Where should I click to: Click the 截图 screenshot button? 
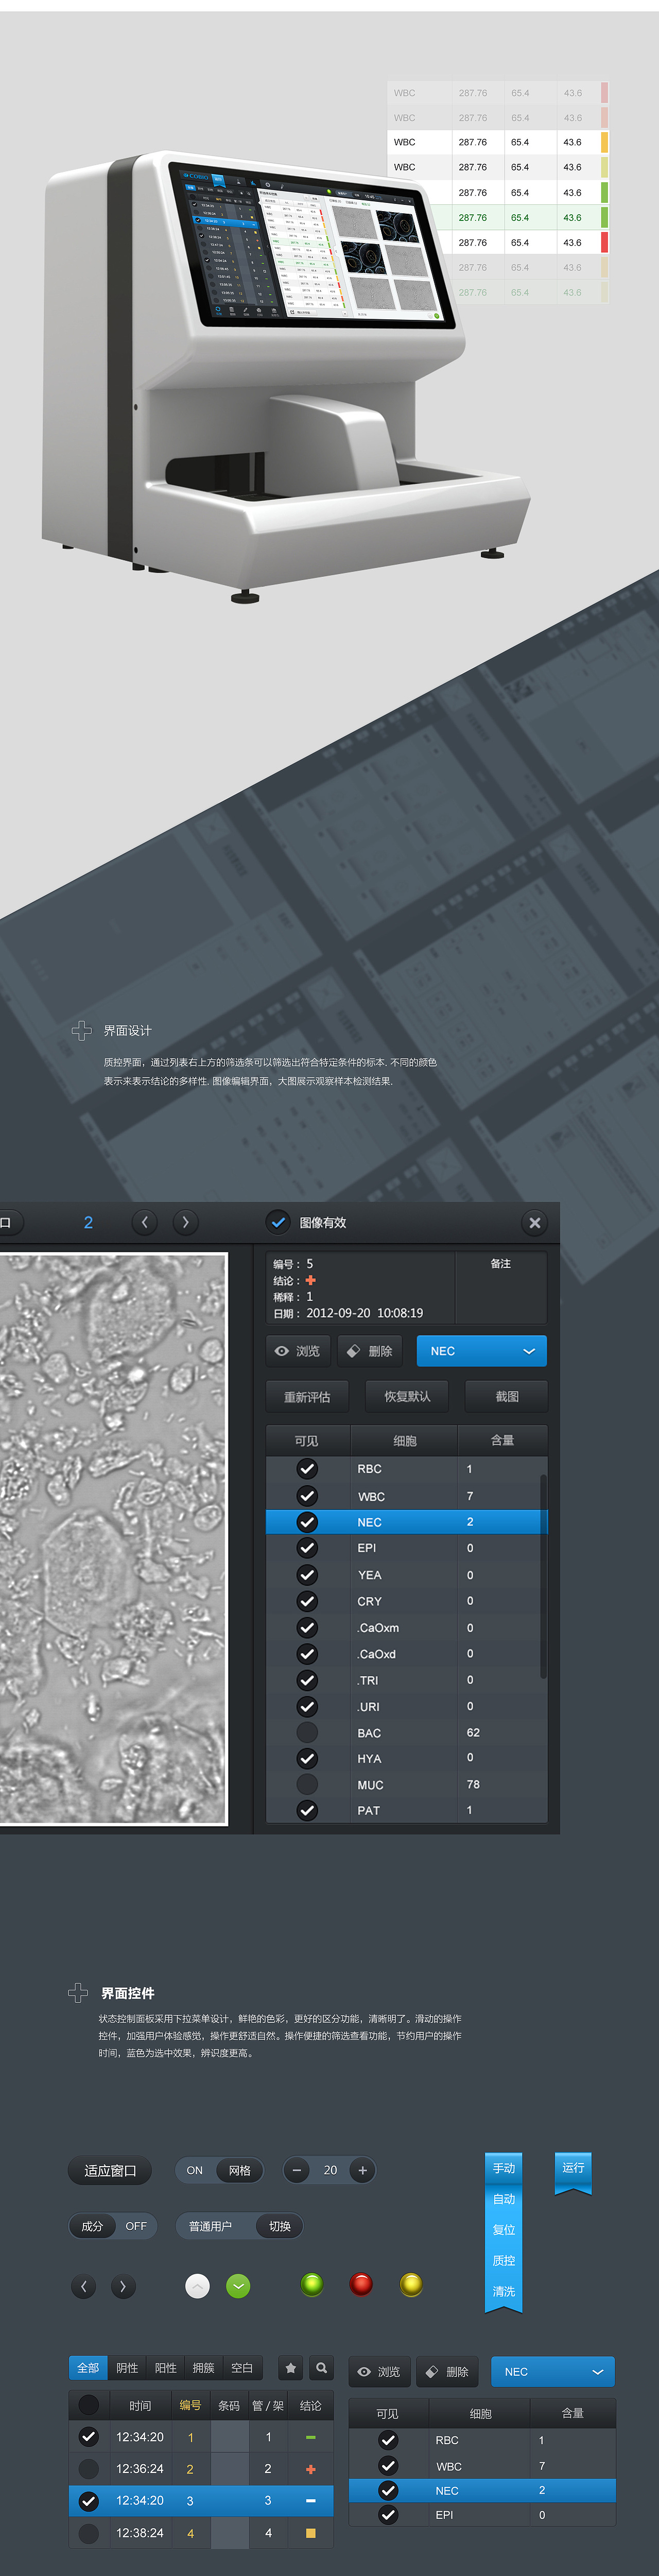507,1397
